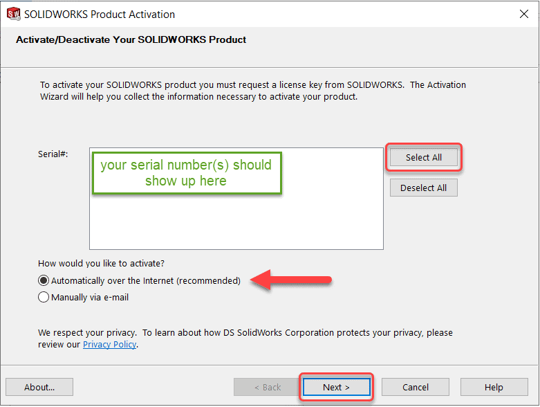Open the Privacy Policy link

click(x=109, y=345)
